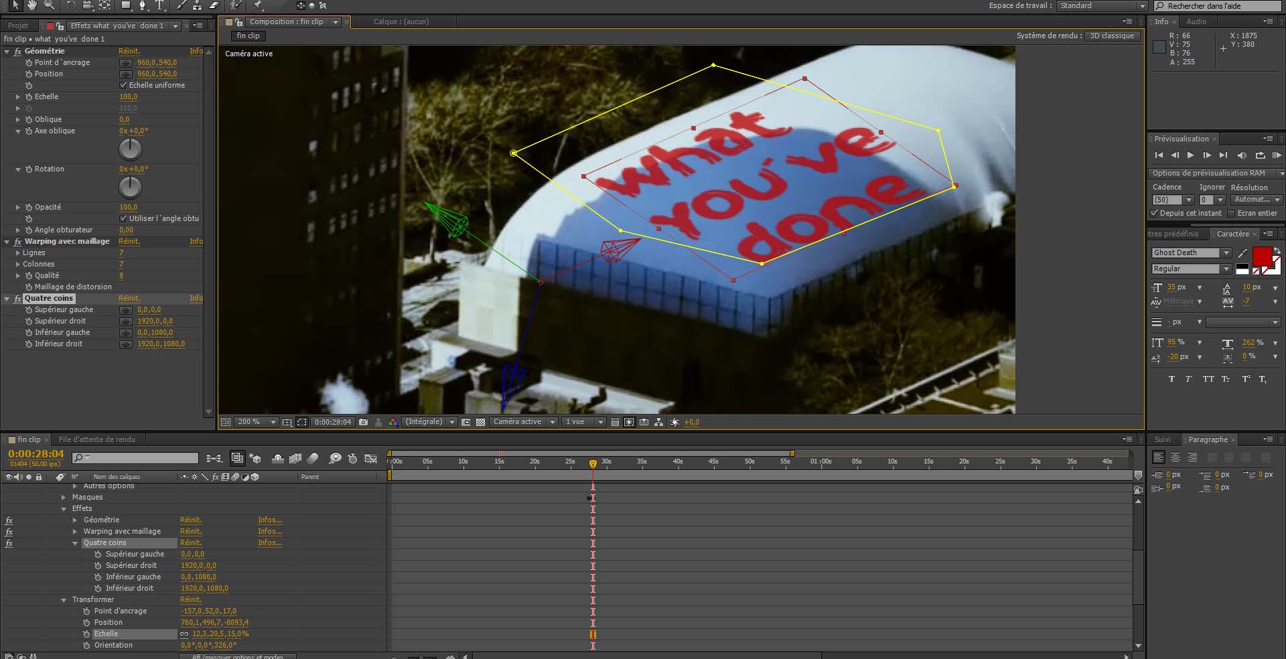1286x659 pixels.
Task: Open the 200 % magnification dropdown
Action: coord(255,422)
